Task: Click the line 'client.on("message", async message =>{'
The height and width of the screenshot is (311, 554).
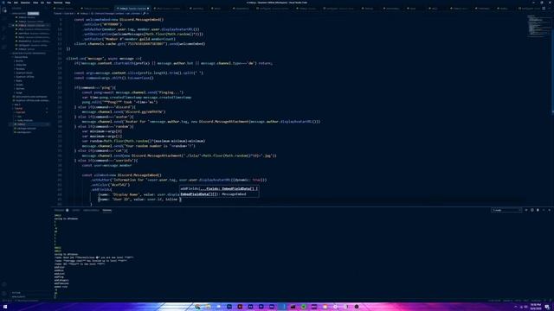Action: pyautogui.click(x=104, y=59)
